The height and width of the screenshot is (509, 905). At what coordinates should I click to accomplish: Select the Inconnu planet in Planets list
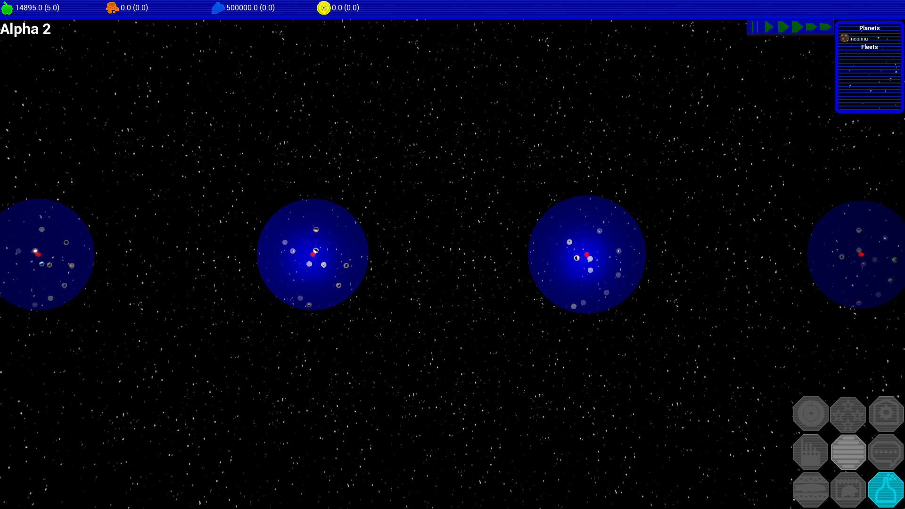[x=858, y=39]
